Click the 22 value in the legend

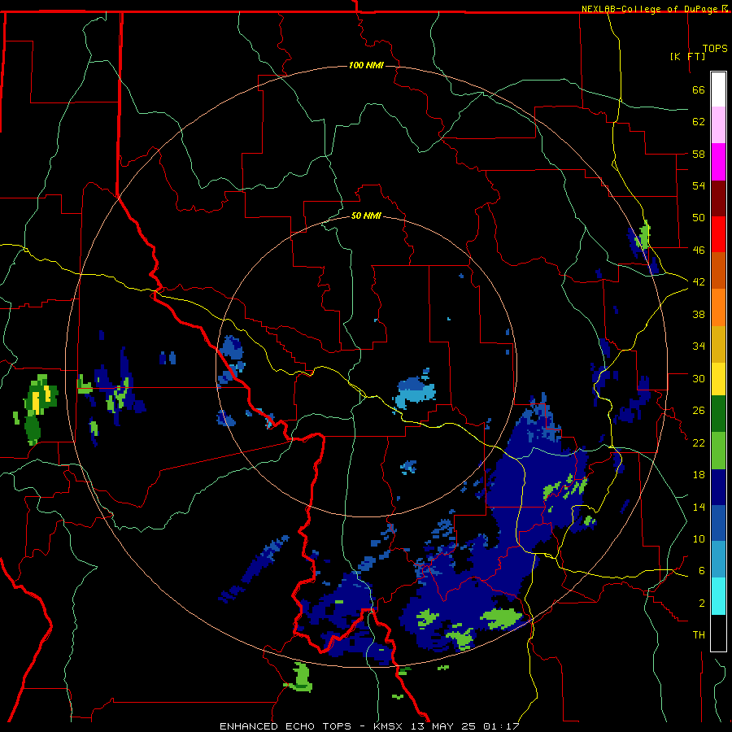pyautogui.click(x=699, y=442)
